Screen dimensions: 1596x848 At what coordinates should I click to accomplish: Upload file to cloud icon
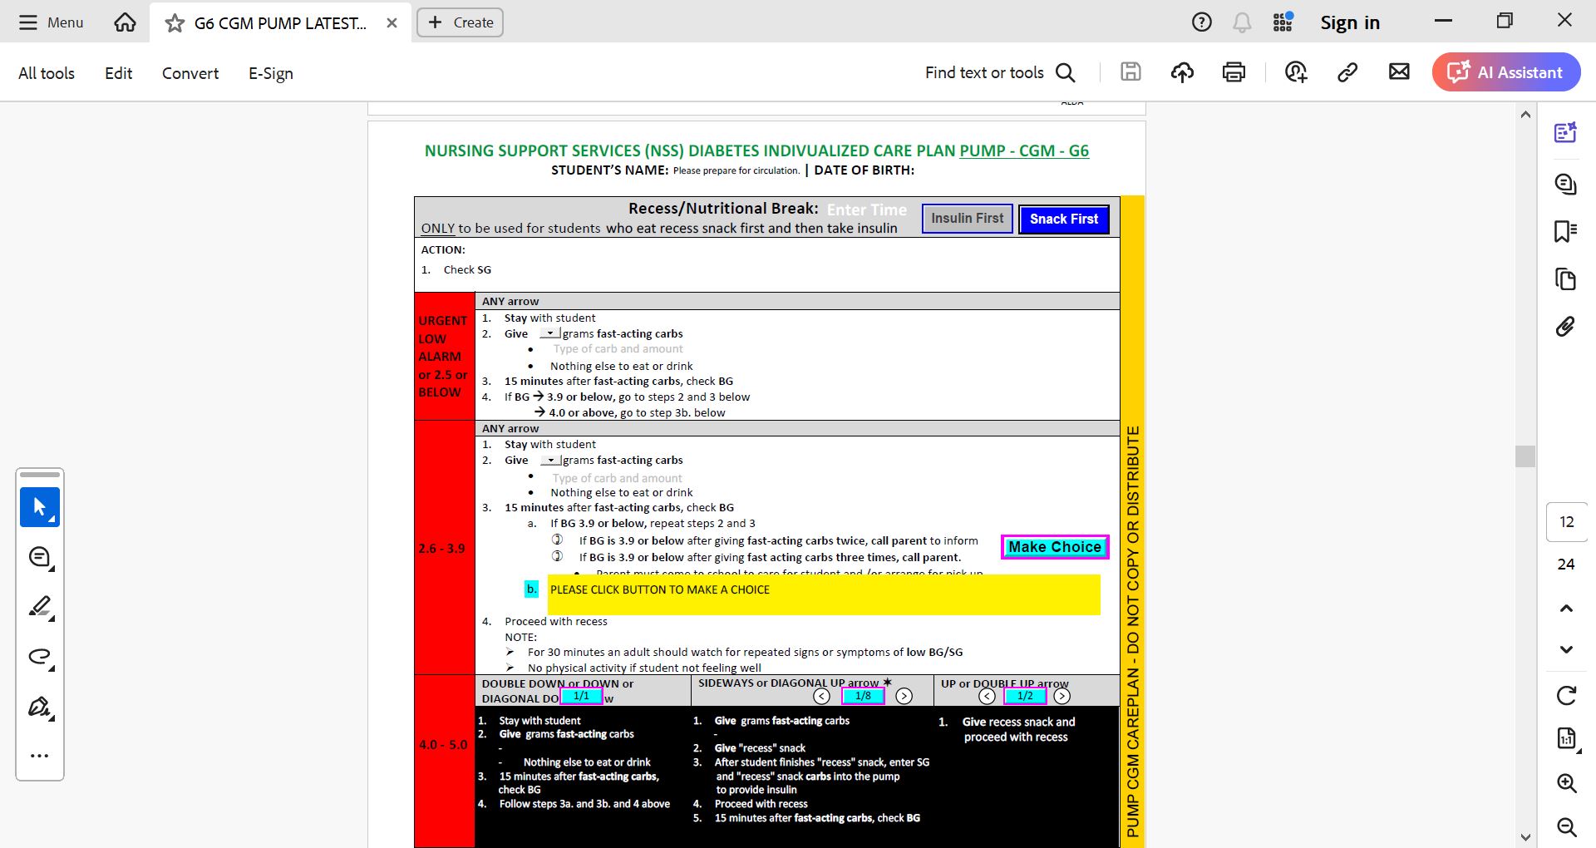[1182, 72]
